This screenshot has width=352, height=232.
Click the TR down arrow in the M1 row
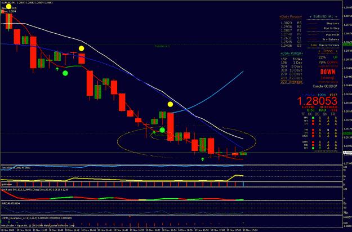point(336,148)
